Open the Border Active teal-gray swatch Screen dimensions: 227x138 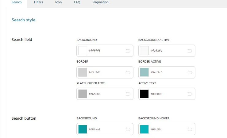tap(144, 72)
